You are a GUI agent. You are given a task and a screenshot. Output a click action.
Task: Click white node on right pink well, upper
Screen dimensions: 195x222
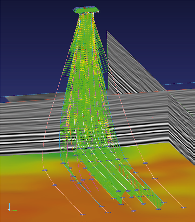point(124,110)
